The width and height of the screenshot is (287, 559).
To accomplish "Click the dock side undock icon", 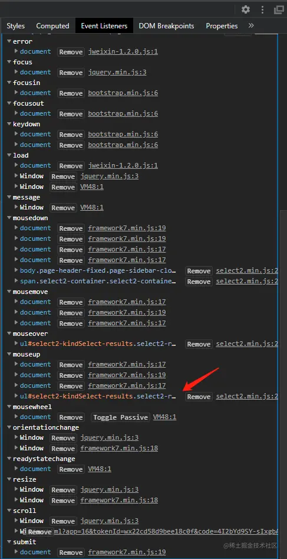I will tap(279, 9).
